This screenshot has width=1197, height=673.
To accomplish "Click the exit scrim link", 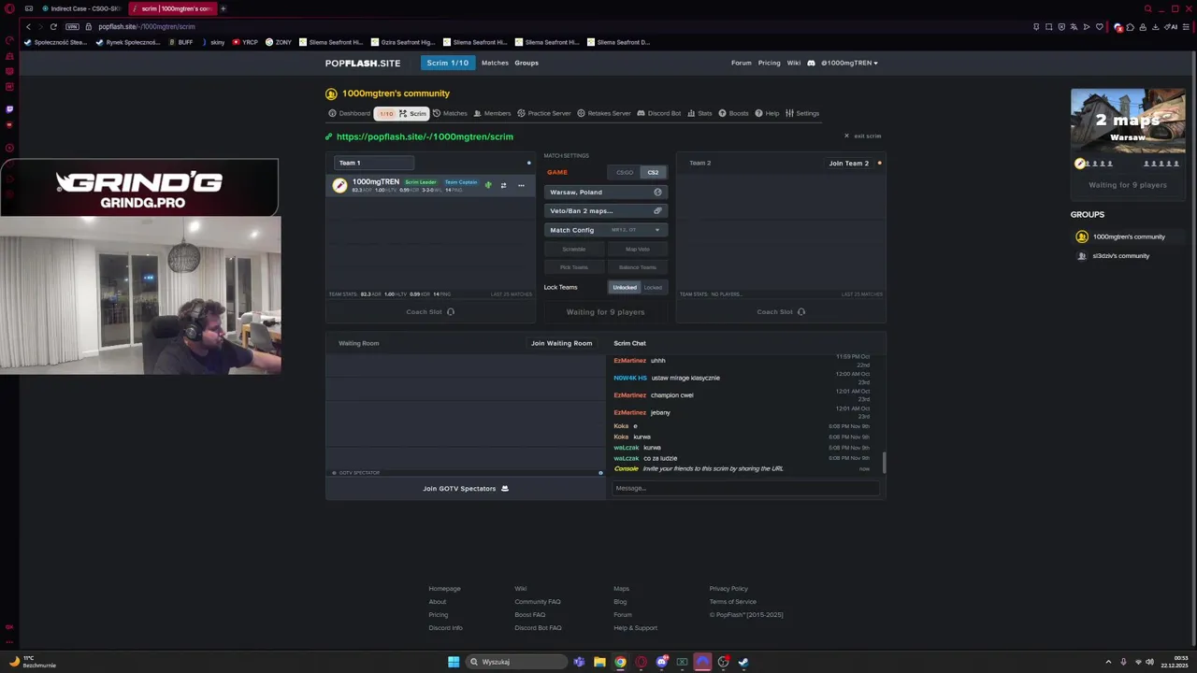I will (863, 136).
